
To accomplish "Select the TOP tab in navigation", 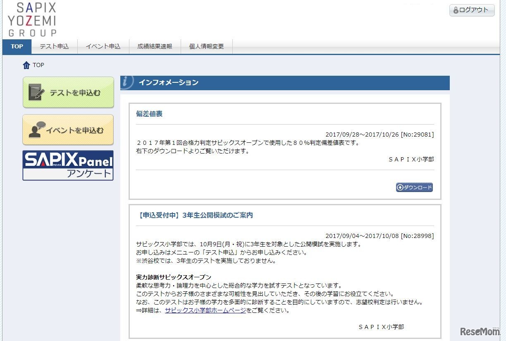I will tap(17, 46).
